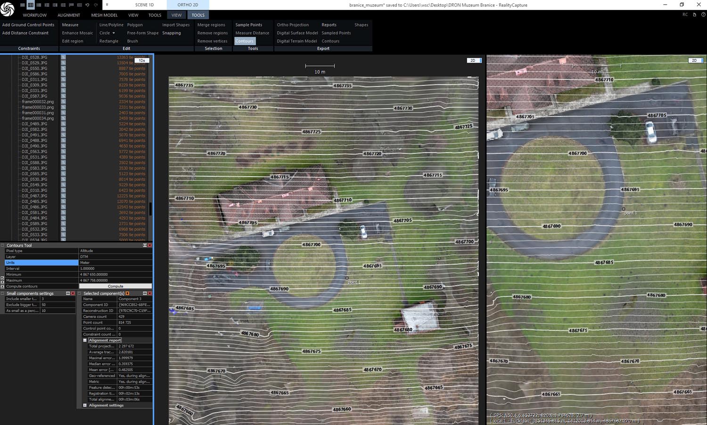Toggle the Snapping option

(x=171, y=33)
